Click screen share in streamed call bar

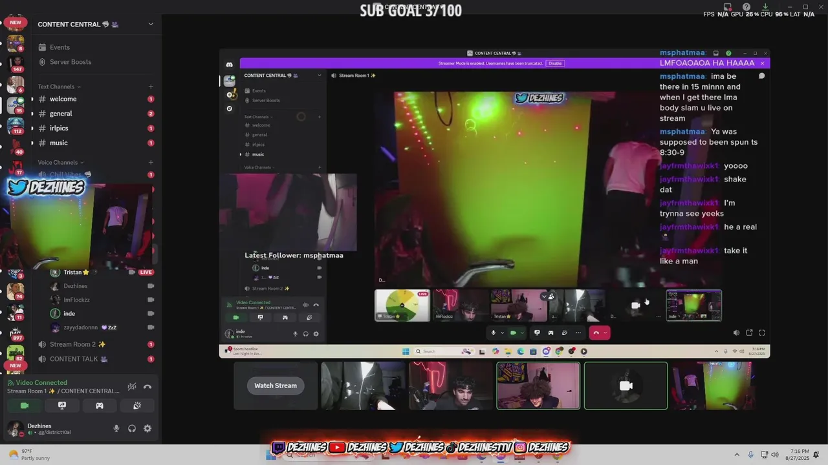537,333
